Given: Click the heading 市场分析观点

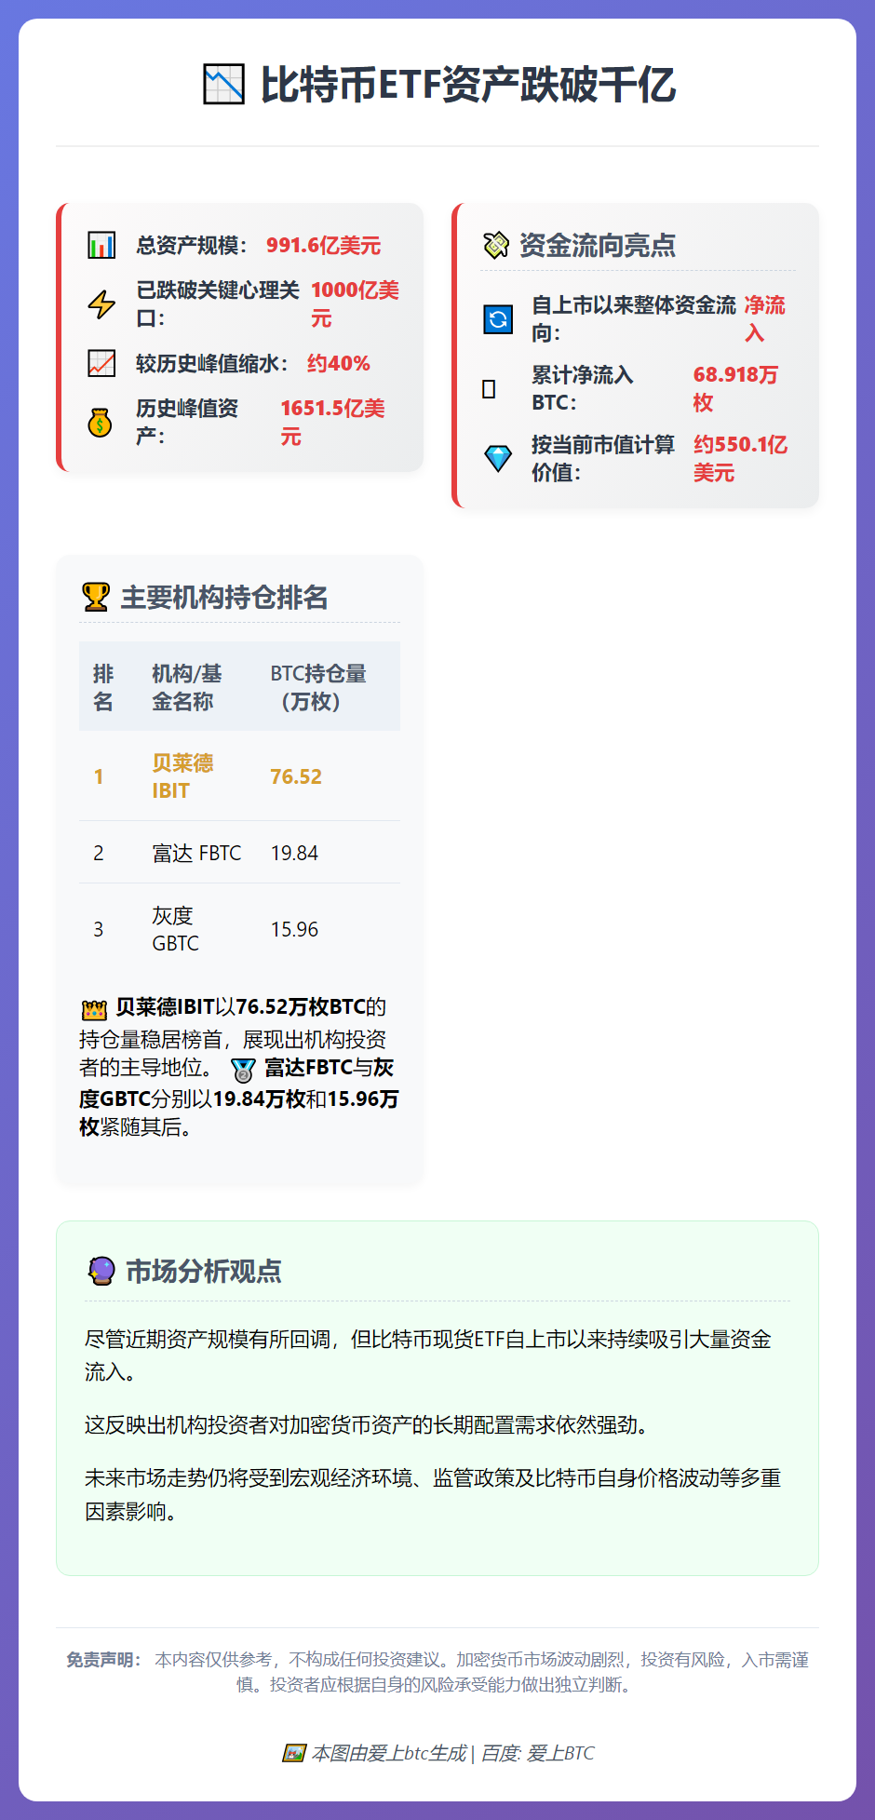Looking at the screenshot, I should click(x=204, y=1271).
